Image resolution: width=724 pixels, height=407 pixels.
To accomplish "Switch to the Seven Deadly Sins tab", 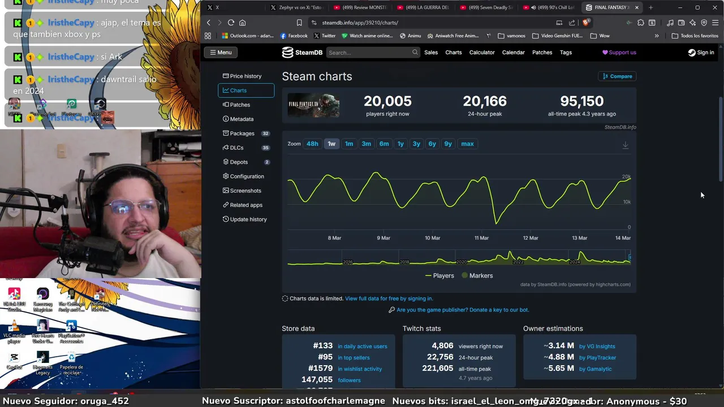I will (486, 7).
